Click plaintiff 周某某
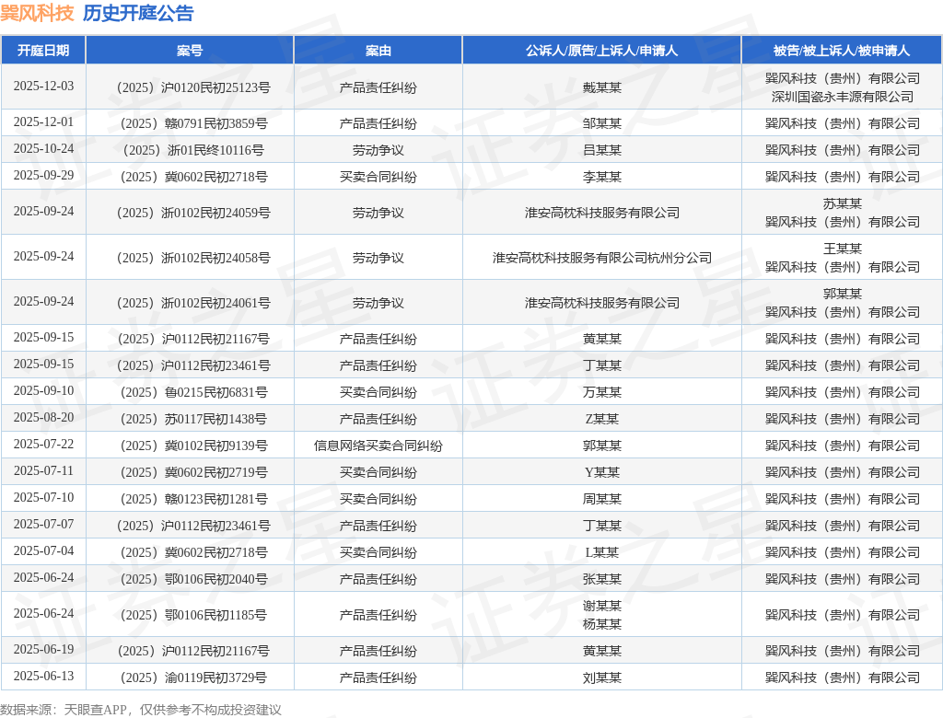Viewport: 943px width, 718px height. (x=602, y=499)
